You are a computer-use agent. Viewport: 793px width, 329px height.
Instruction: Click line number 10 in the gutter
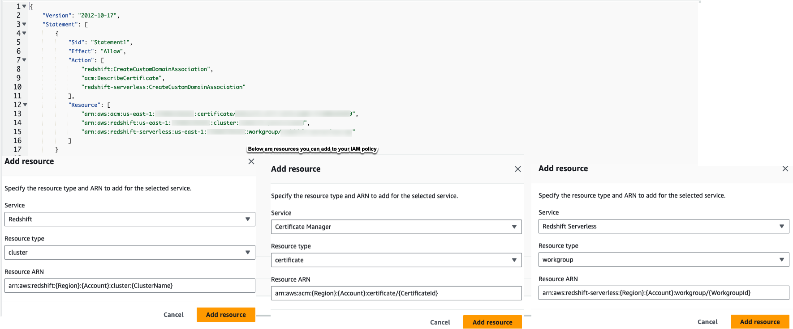17,87
